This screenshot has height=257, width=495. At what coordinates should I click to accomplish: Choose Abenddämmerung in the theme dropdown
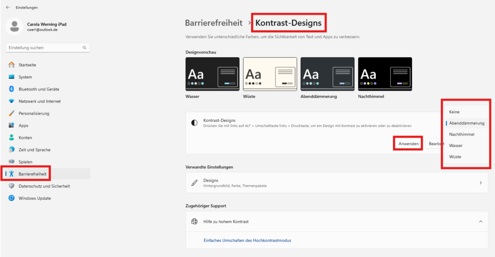coord(466,123)
